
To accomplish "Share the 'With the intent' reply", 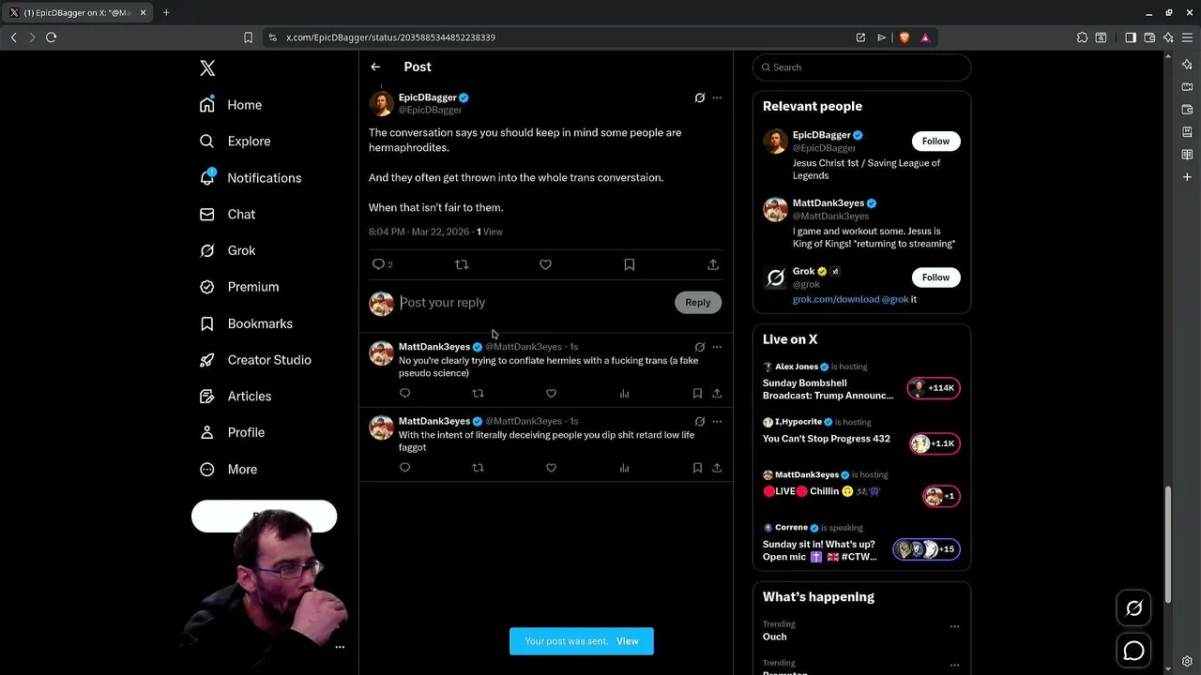I will pyautogui.click(x=717, y=468).
